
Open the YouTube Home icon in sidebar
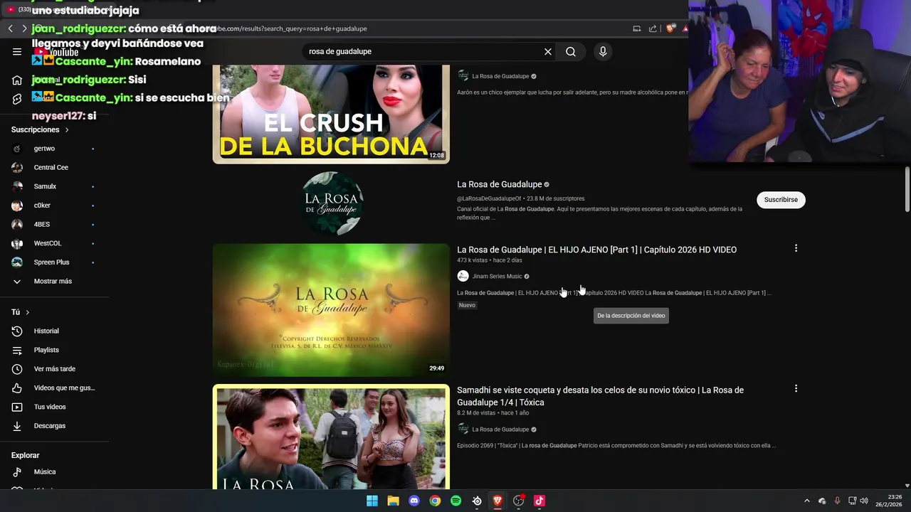(17, 80)
